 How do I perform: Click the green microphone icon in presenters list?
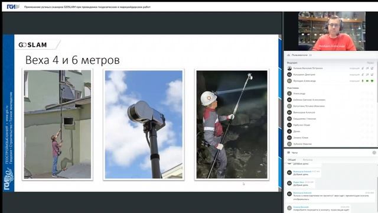coord(363,81)
